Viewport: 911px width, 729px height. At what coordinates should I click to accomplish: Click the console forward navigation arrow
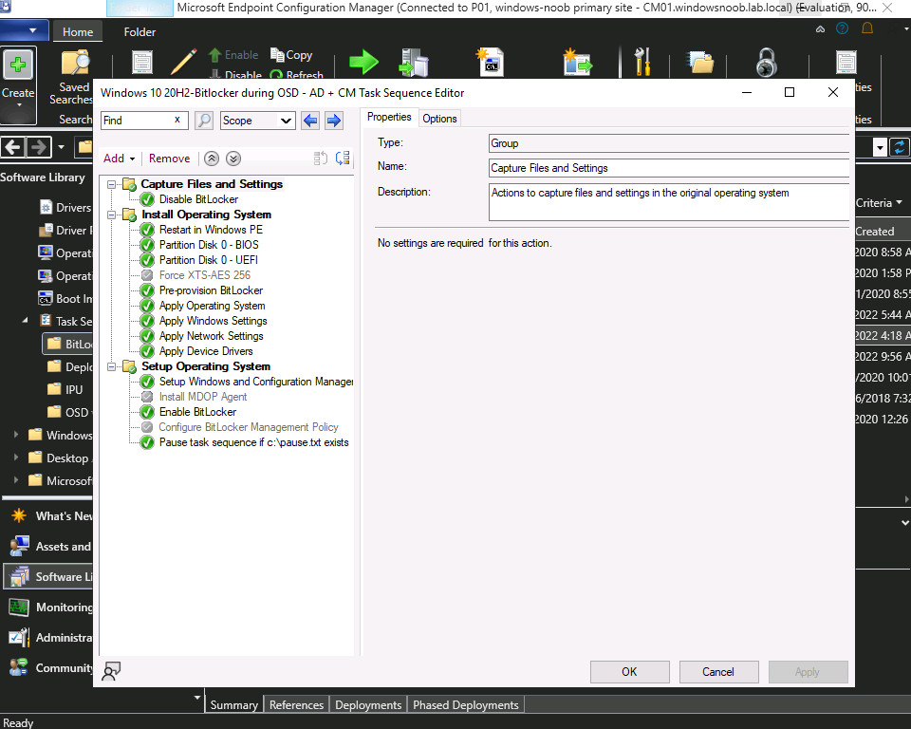point(38,147)
